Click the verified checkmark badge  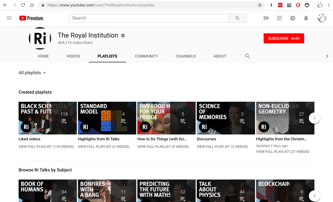123,35
